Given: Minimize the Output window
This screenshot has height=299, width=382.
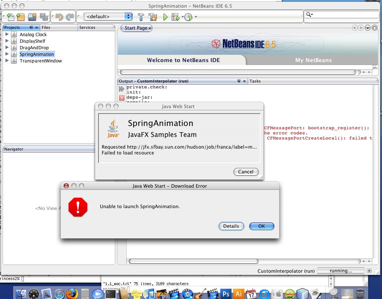Looking at the screenshot, I should click(239, 81).
